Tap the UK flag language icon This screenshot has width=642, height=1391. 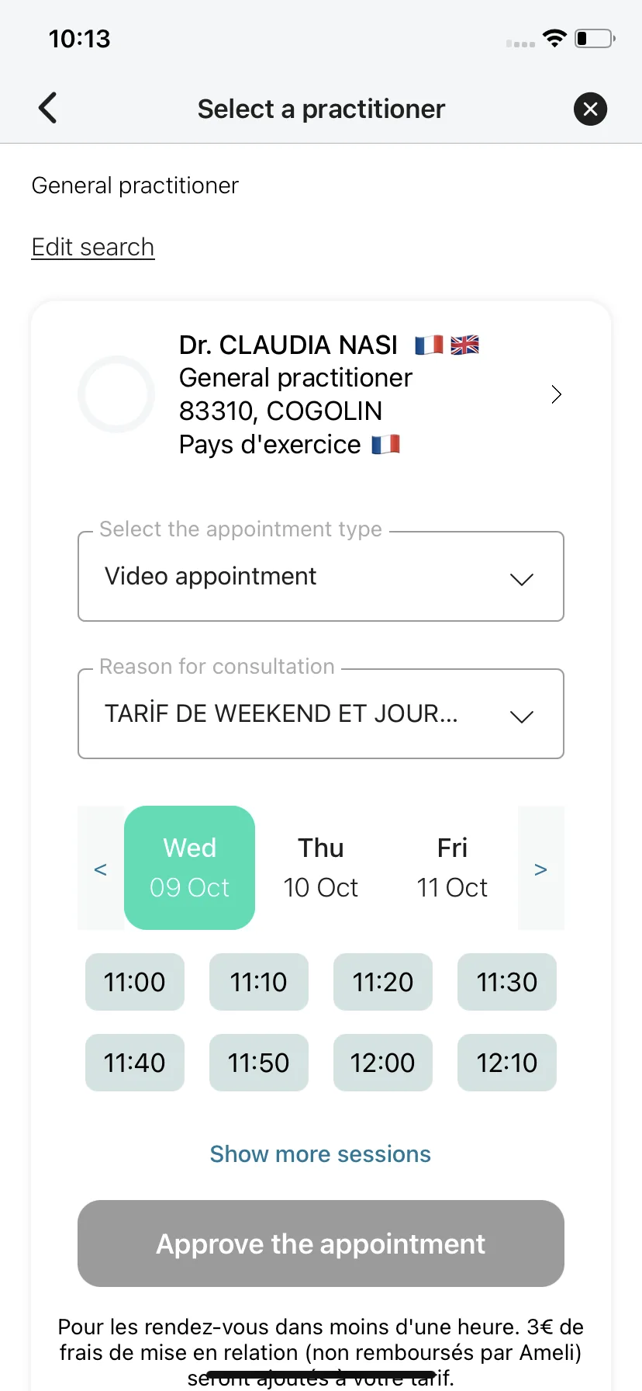pyautogui.click(x=464, y=345)
